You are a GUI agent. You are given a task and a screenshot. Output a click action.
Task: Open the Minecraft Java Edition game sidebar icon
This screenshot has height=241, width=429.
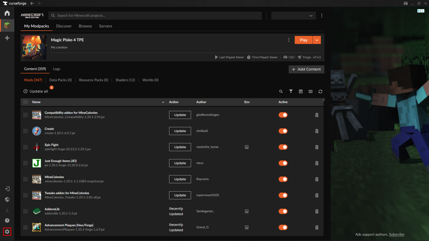(7, 25)
